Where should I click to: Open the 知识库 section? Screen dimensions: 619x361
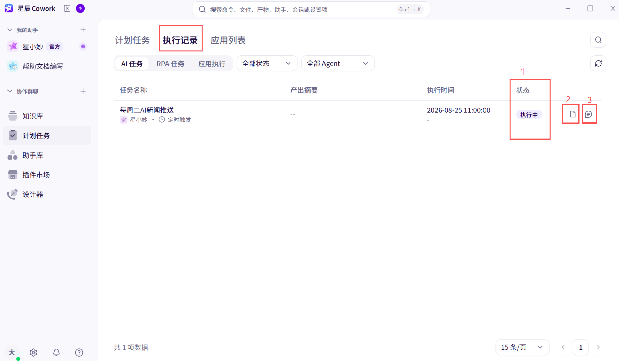pyautogui.click(x=47, y=116)
